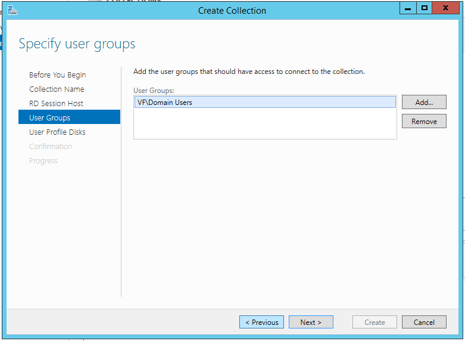Click the Create Collection title bar text
The width and height of the screenshot is (465, 341).
pos(232,11)
